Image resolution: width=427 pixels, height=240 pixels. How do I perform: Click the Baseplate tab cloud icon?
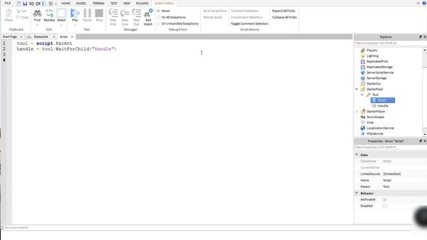click(x=29, y=37)
